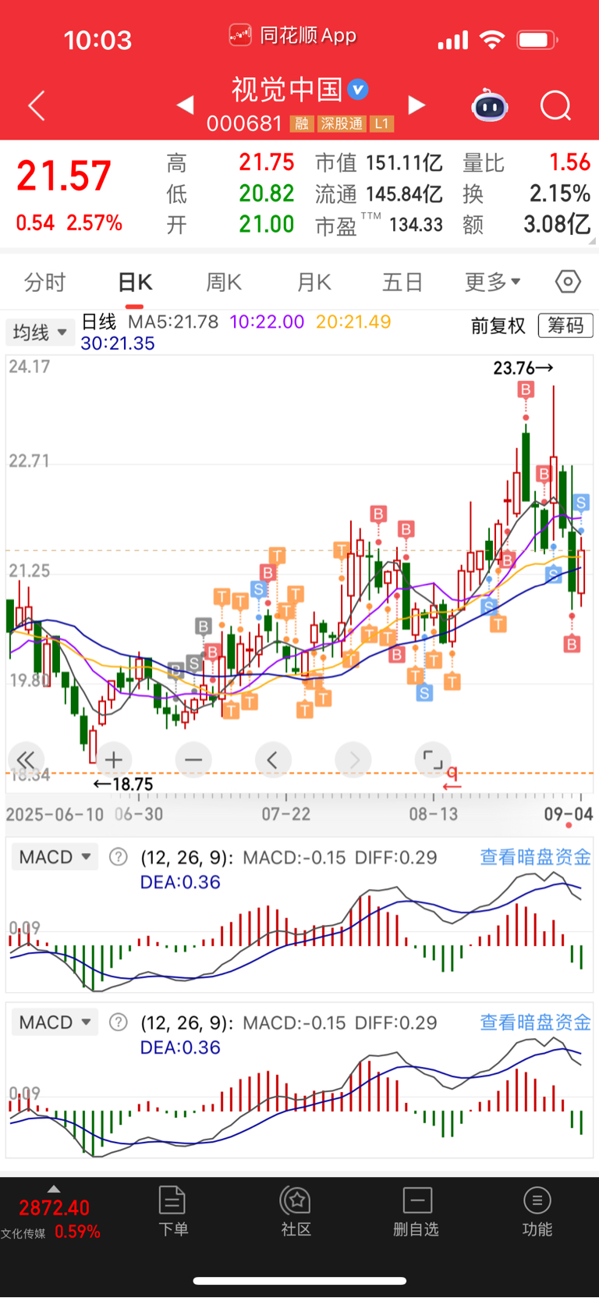Tap the 10:03 clock in status bar

tap(97, 40)
